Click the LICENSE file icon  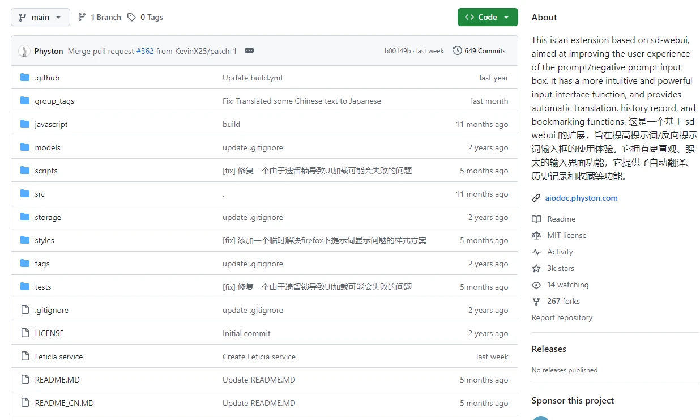coord(25,333)
